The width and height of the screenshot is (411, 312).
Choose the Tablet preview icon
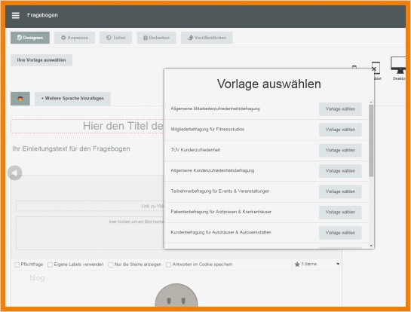coord(376,71)
